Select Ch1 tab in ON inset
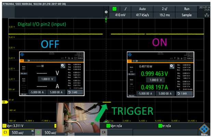The image size is (212, 137). pyautogui.click(x=129, y=61)
